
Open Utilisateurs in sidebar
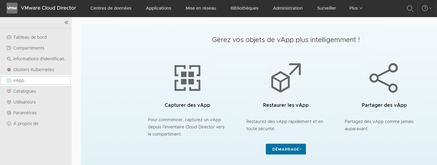coord(25,102)
